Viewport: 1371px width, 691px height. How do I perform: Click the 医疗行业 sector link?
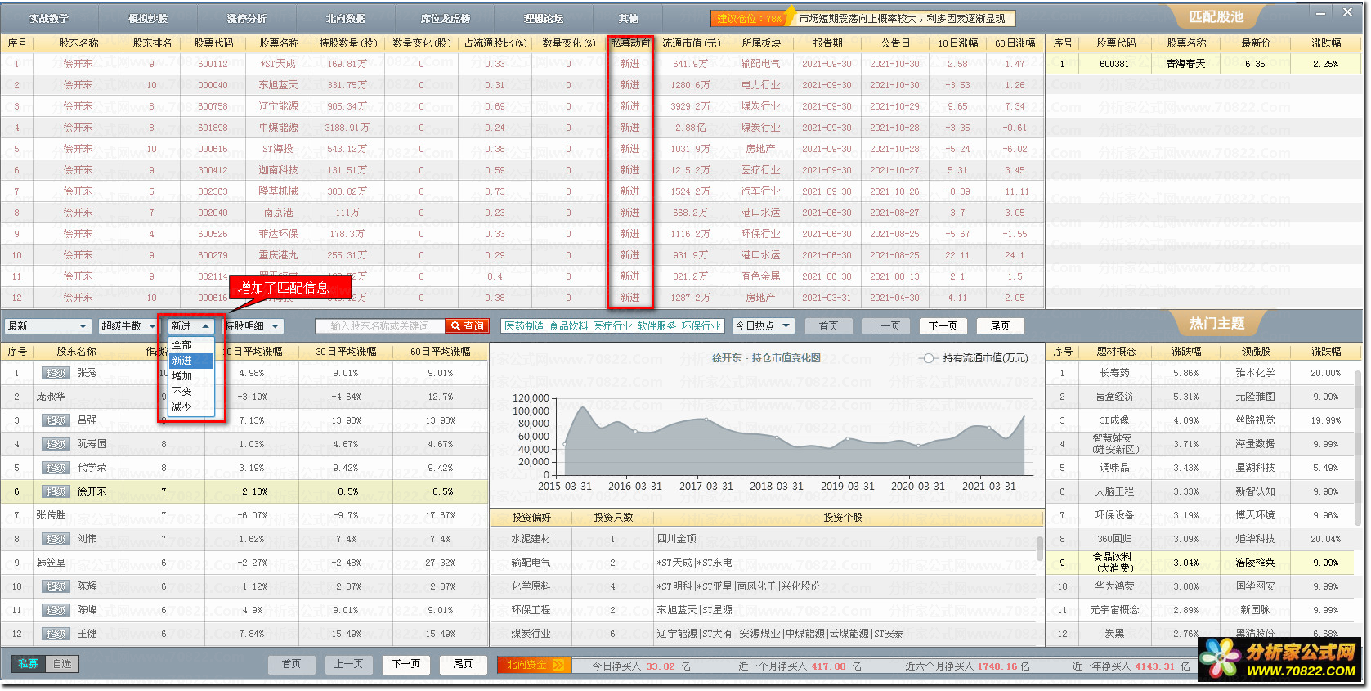click(x=612, y=326)
